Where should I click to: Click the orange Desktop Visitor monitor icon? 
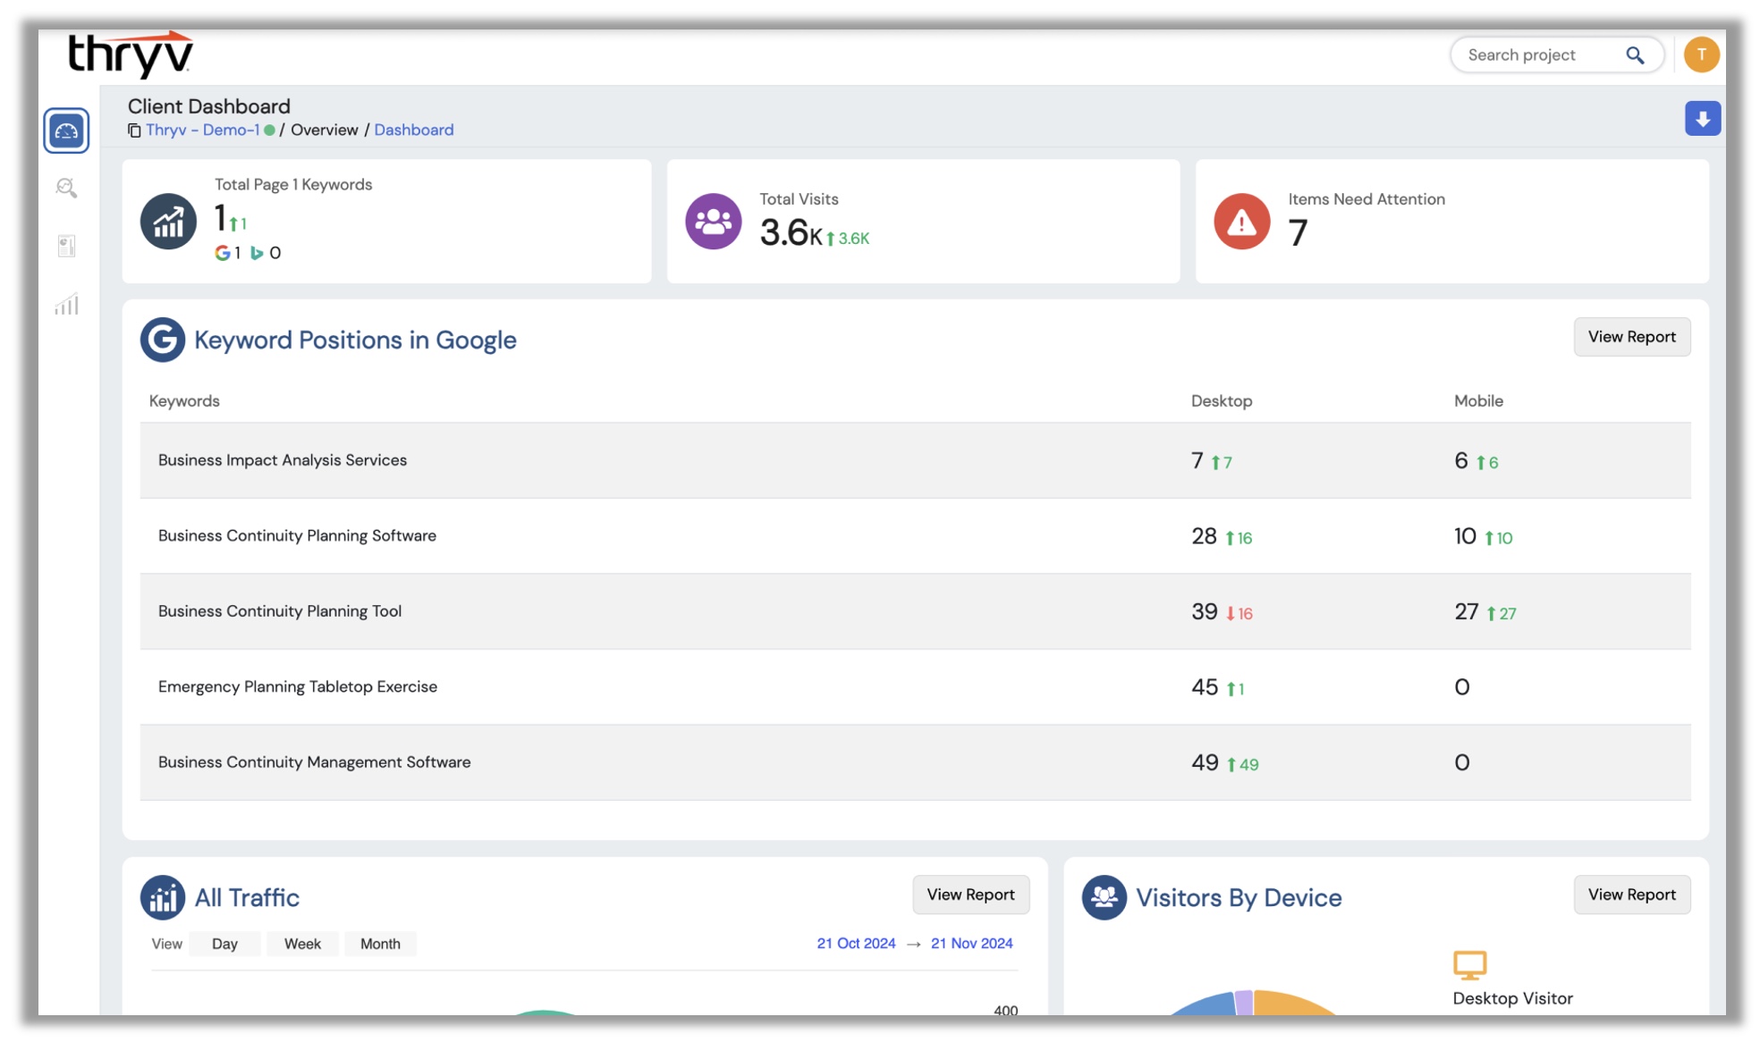(x=1469, y=965)
